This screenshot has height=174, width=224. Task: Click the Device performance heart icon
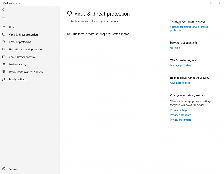click(4, 72)
